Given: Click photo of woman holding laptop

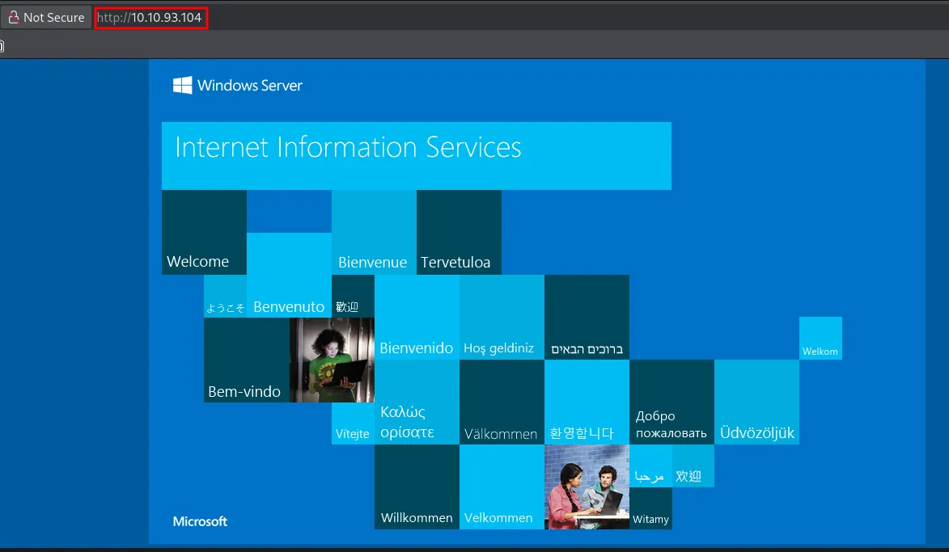Looking at the screenshot, I should 332,360.
